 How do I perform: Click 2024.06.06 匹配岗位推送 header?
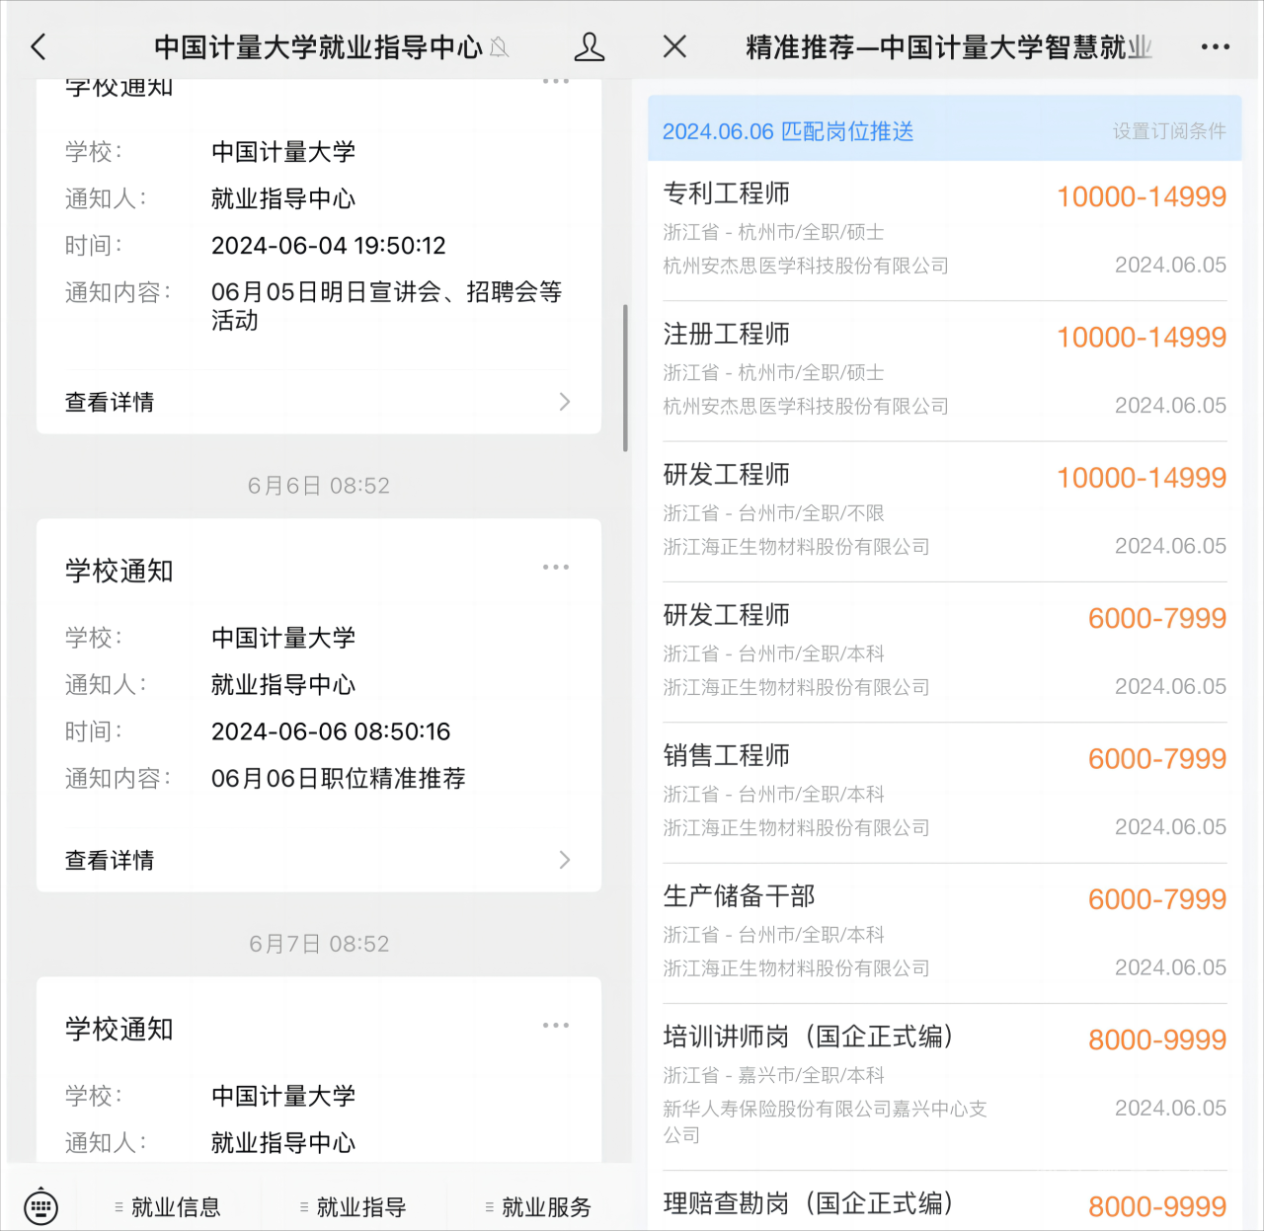tap(788, 131)
